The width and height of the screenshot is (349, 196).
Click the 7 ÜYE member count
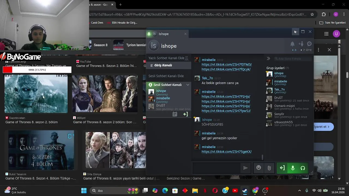tap(306, 50)
